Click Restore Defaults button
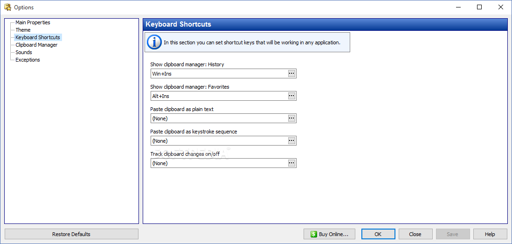The width and height of the screenshot is (512, 244). click(71, 234)
